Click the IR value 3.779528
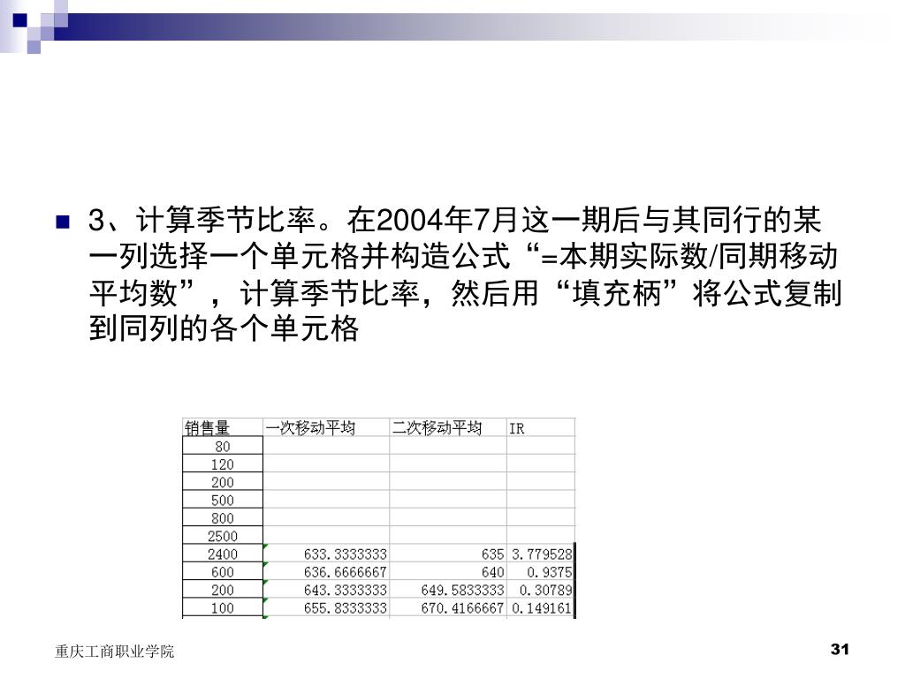 click(542, 554)
